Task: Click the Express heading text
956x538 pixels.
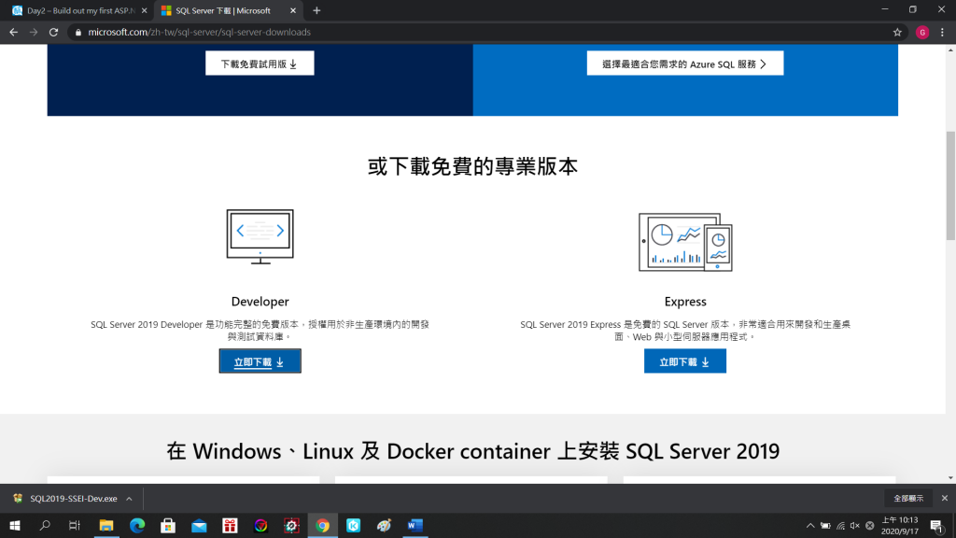Action: click(685, 302)
